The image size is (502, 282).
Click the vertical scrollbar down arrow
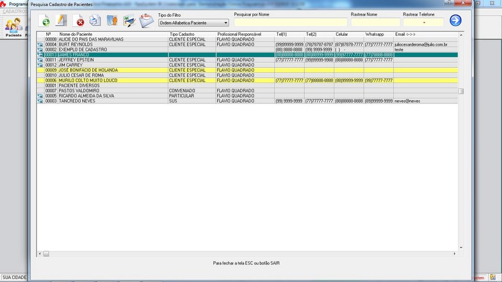[461, 248]
